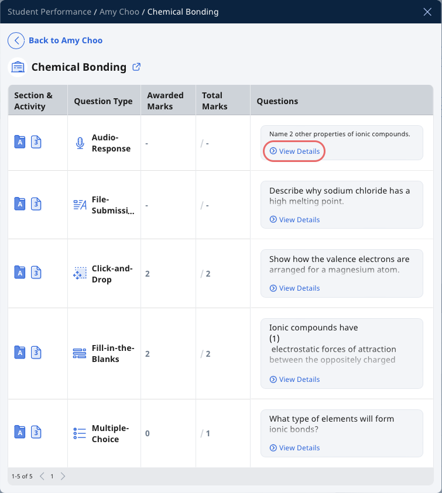View Details for ionic compound properties question
The image size is (442, 493).
tap(294, 151)
